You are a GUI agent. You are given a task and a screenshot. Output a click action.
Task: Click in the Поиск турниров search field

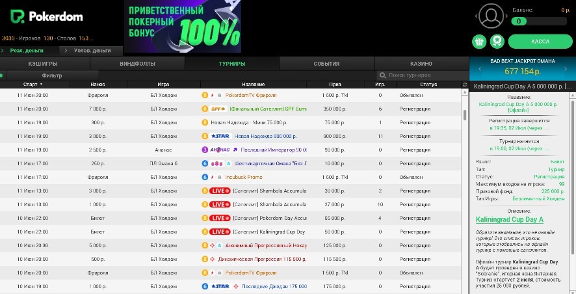(422, 75)
